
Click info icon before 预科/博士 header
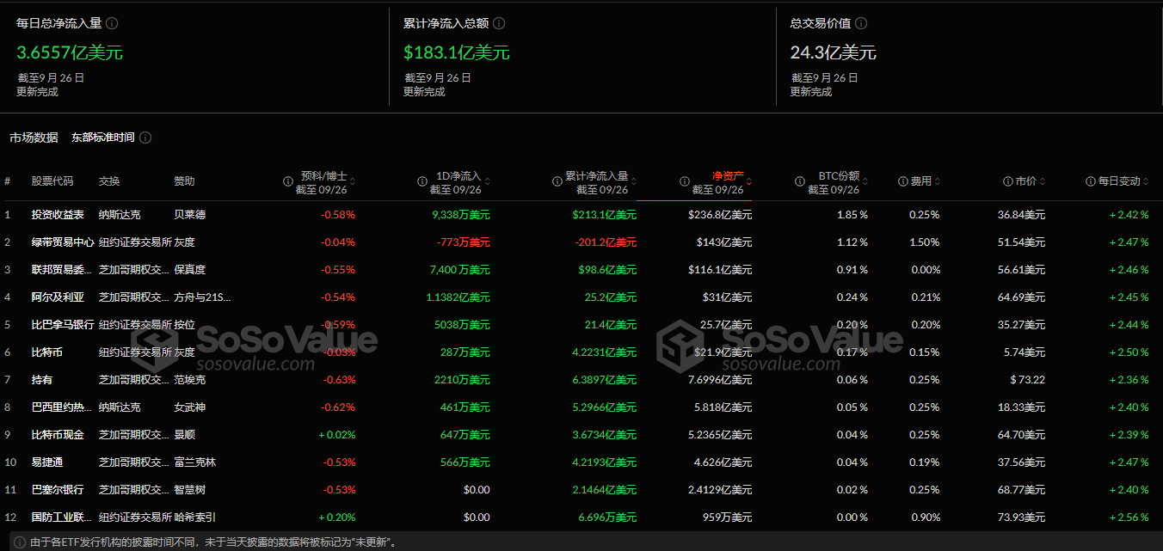288,181
